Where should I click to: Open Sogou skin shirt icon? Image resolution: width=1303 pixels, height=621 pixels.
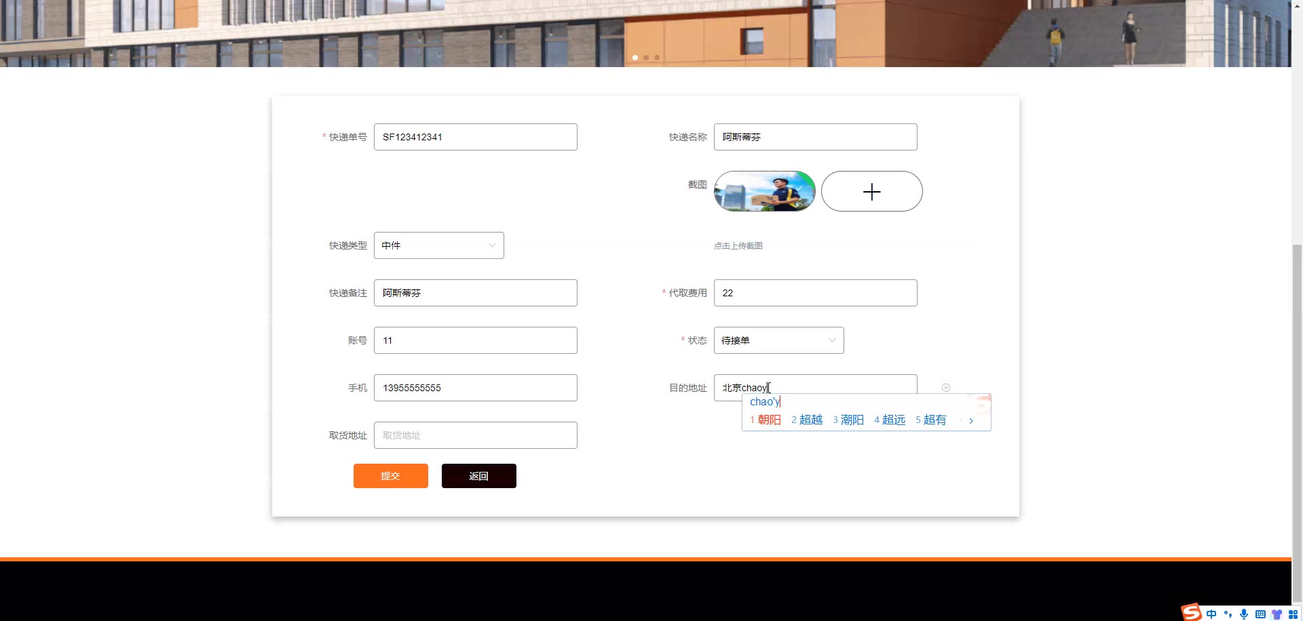[x=1277, y=614]
